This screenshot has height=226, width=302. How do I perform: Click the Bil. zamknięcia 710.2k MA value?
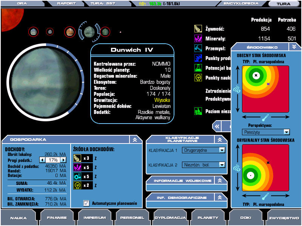[55, 204]
